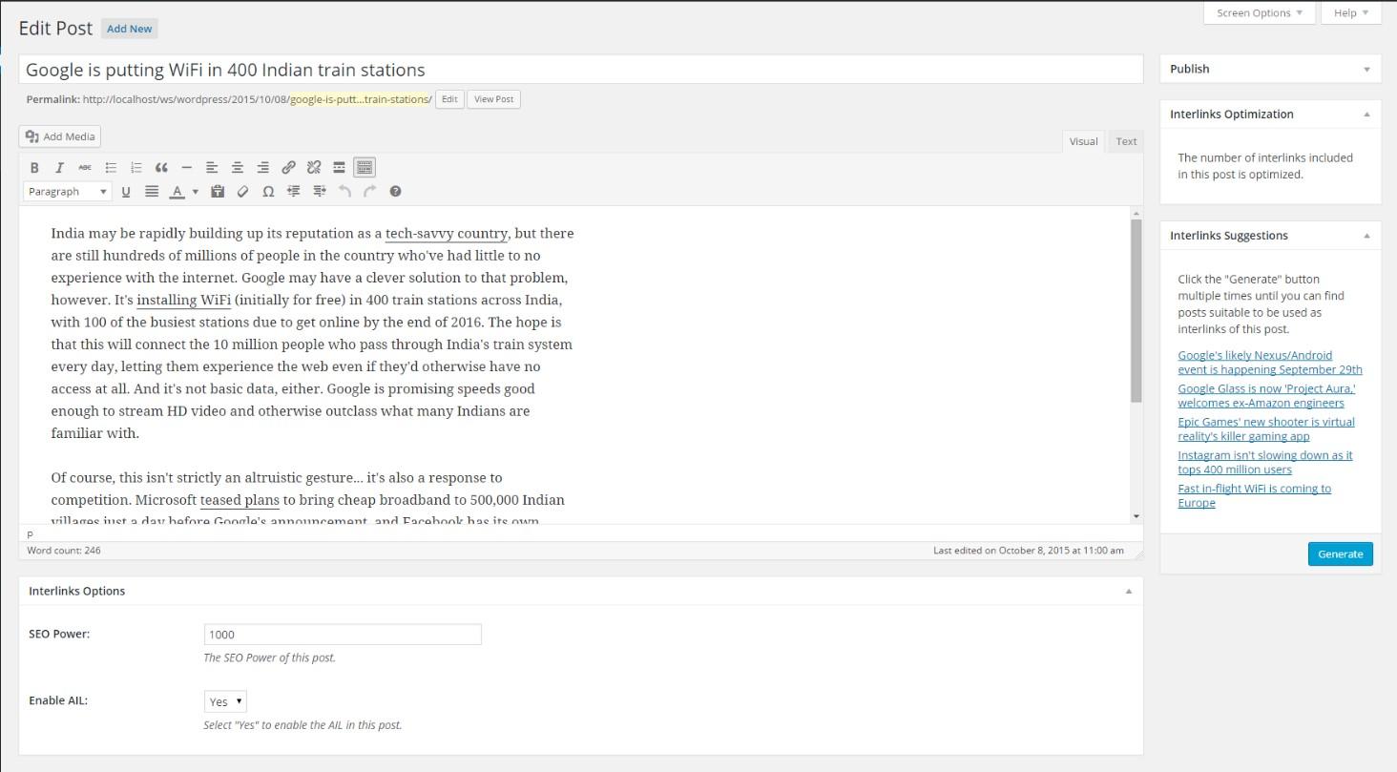Open the Google Glass 'Project Aura' link
The height and width of the screenshot is (772, 1397).
coord(1266,396)
